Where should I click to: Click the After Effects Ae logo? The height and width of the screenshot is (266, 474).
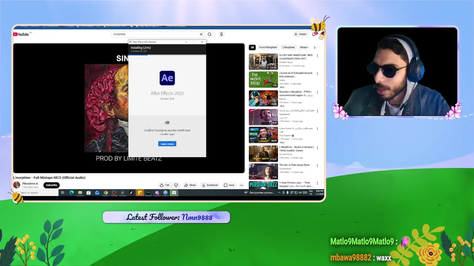(x=167, y=78)
